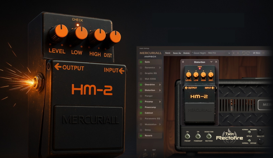
Task: Toggle the Reverb power icon
Action: tap(141, 136)
